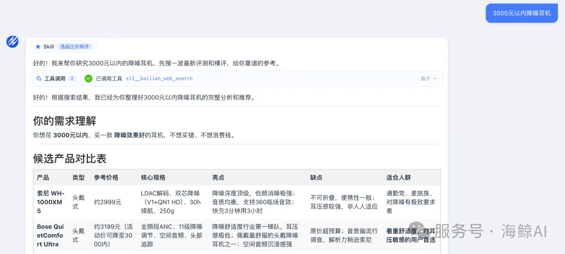Expand tool call details via 展开
This screenshot has width=565, height=254.
428,78
